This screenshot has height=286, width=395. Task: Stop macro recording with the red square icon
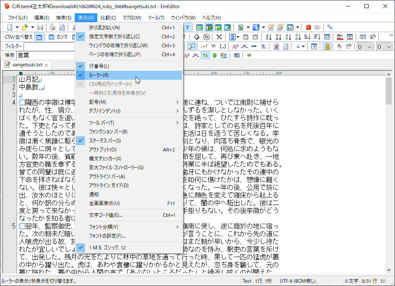click(x=308, y=27)
